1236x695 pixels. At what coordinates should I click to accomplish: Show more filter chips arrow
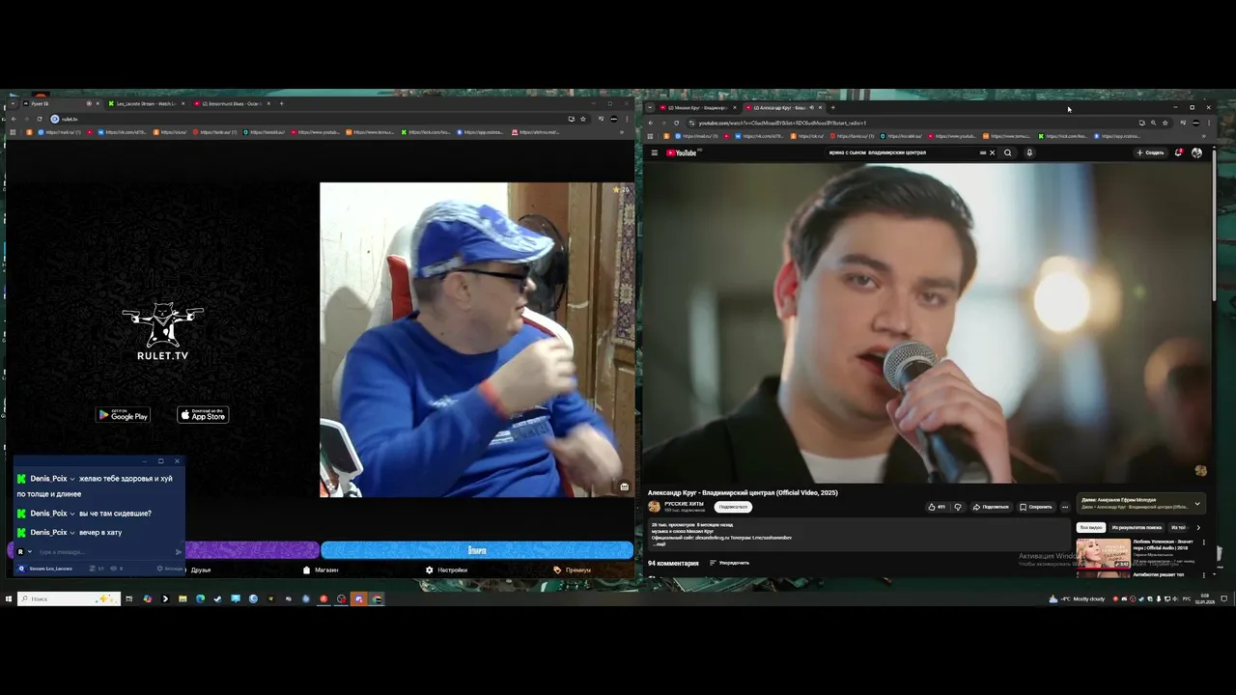click(1198, 527)
